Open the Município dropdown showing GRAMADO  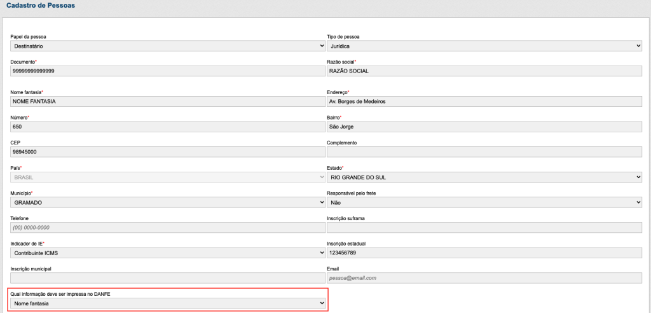pyautogui.click(x=168, y=202)
